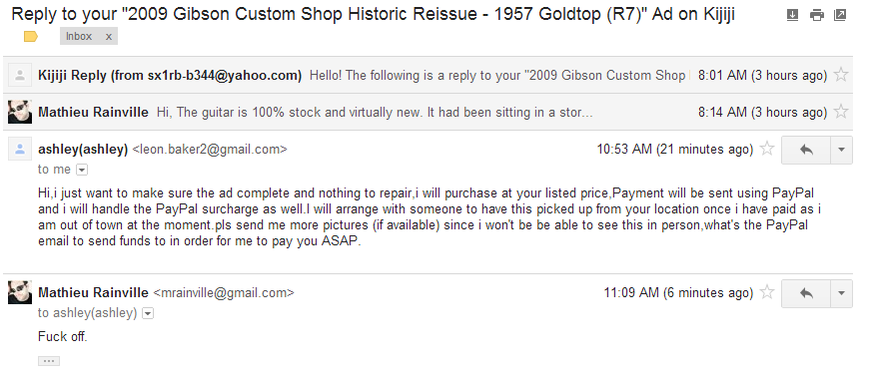Star the 11:09 AM reply message
The width and height of the screenshot is (869, 375).
point(767,292)
